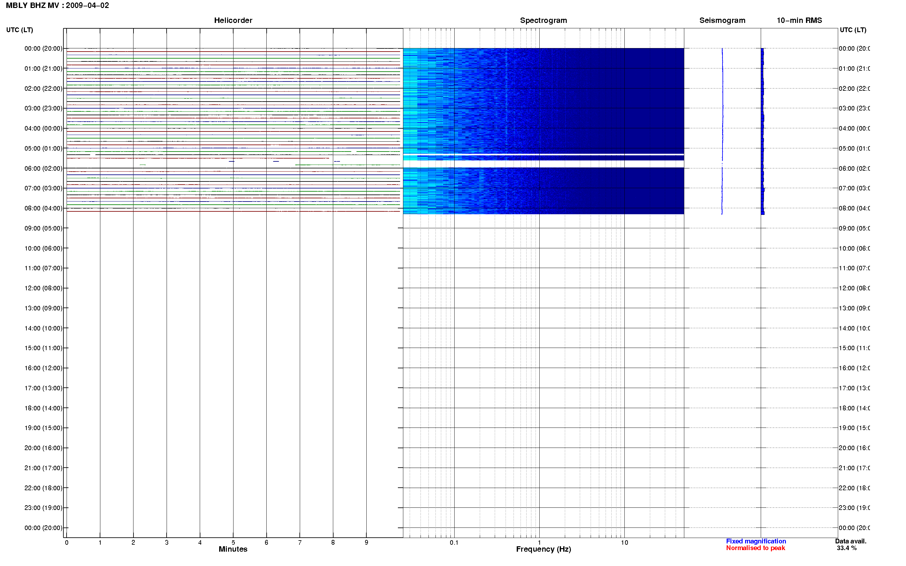Click the left-axis 06:00 (02:00) time label
The height and width of the screenshot is (566, 906).
[x=43, y=168]
